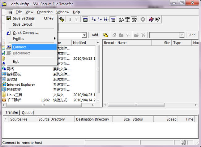The image size is (201, 147).
Task: Click the local New Folder icon
Action: click(x=106, y=35)
